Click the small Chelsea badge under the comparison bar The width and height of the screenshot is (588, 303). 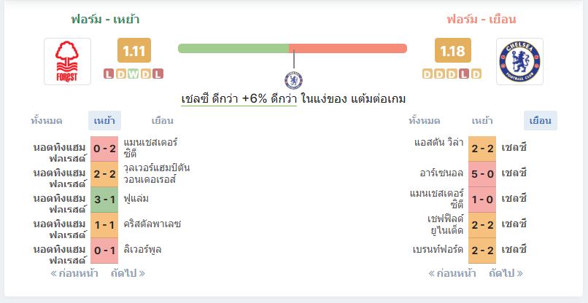(293, 80)
